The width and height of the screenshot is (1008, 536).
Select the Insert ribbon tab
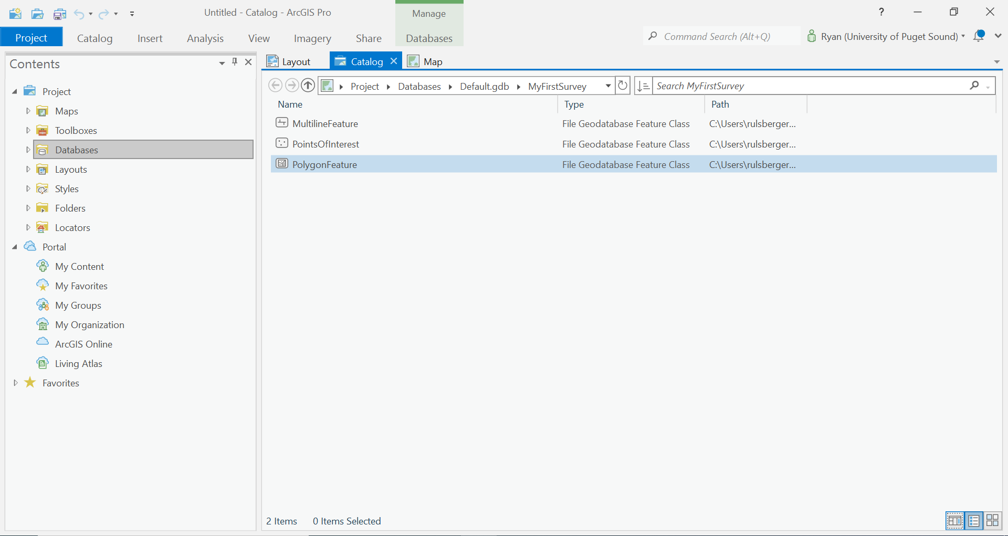150,38
